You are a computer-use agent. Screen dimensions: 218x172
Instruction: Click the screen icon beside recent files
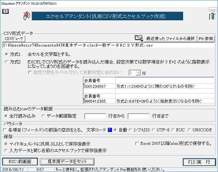[x=139, y=38]
